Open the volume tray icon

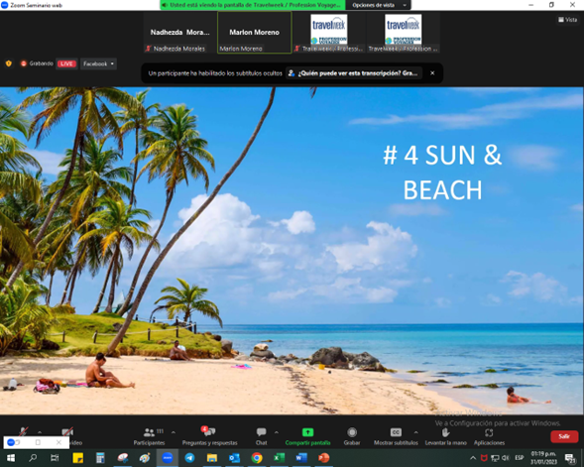pos(506,458)
